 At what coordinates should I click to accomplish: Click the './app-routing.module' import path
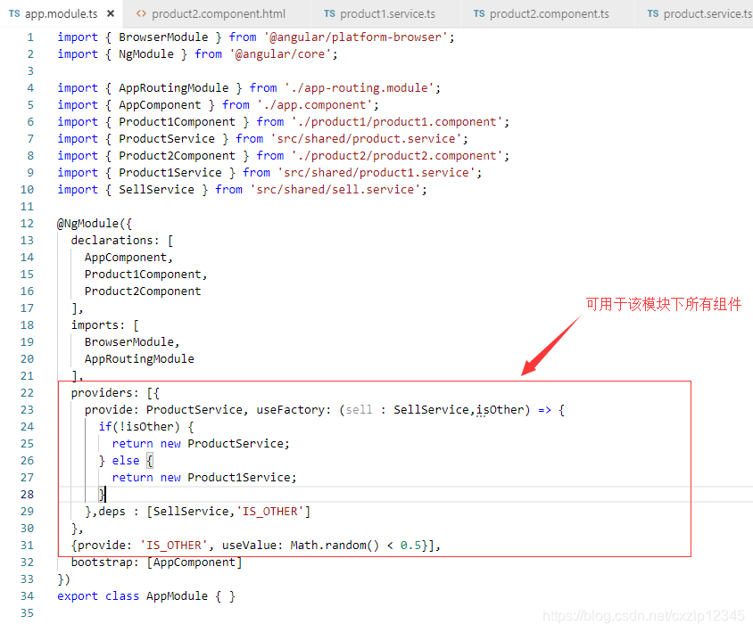pos(360,88)
